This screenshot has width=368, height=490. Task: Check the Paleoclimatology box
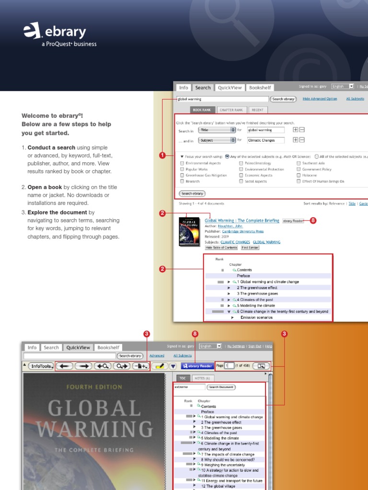(x=241, y=163)
